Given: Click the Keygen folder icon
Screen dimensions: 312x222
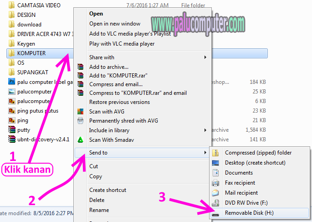Looking at the screenshot, I should tap(11, 43).
